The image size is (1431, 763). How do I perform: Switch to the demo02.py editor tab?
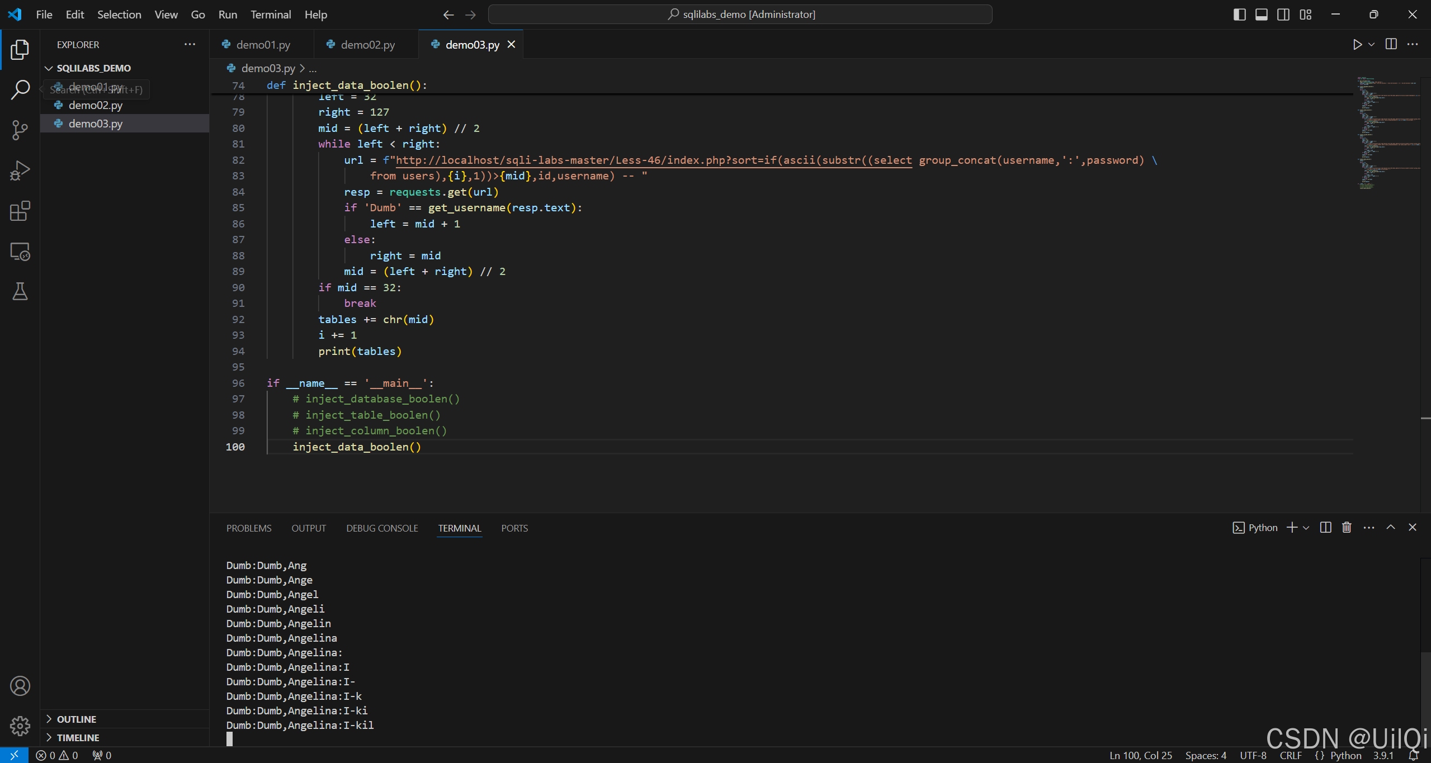(x=367, y=45)
